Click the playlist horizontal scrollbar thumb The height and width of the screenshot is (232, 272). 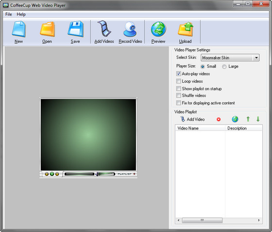[x=202, y=220]
